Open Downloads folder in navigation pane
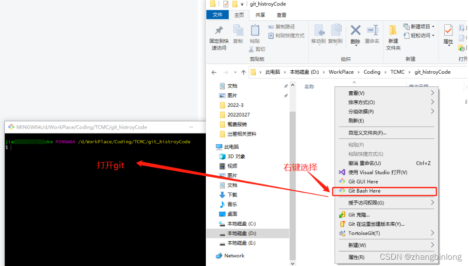Viewport: 469px width, 266px height. pyautogui.click(x=228, y=195)
